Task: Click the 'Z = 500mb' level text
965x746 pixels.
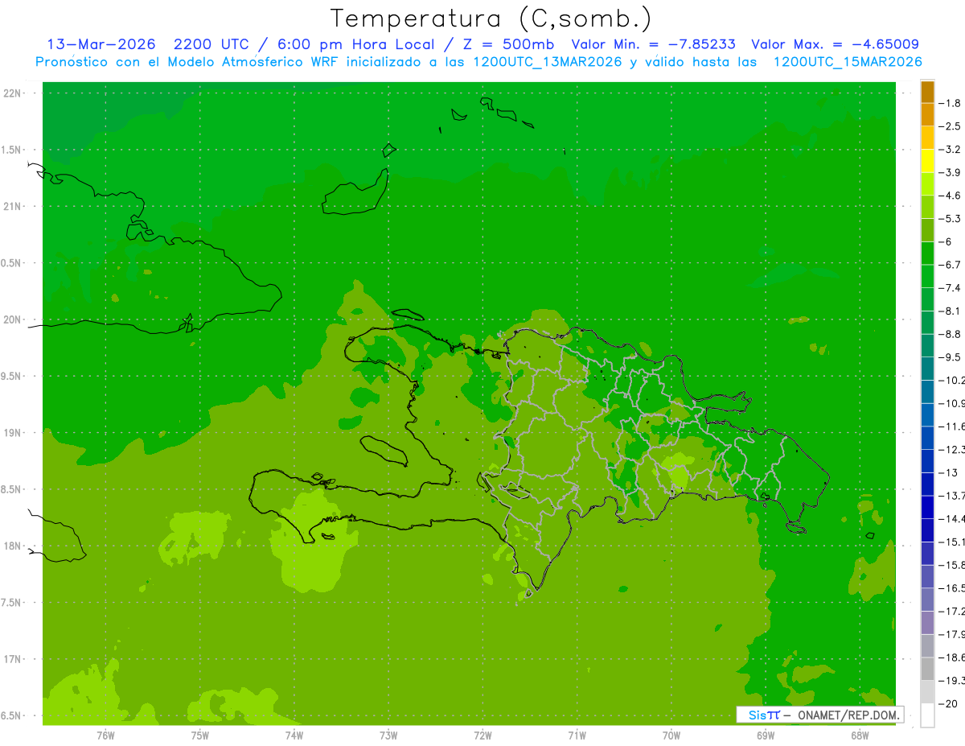Action: [x=504, y=45]
